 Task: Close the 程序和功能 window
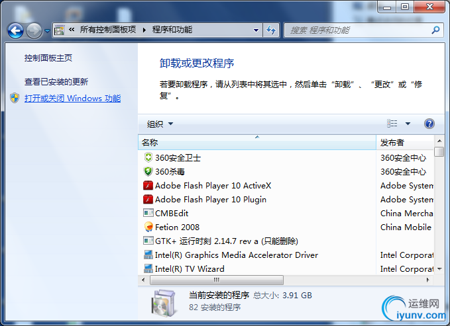[x=429, y=7]
